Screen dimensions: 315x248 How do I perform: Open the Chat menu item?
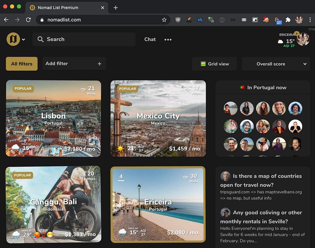pyautogui.click(x=150, y=39)
